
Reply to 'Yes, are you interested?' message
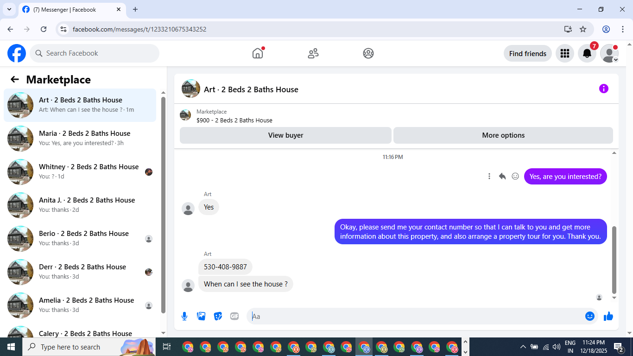(502, 176)
